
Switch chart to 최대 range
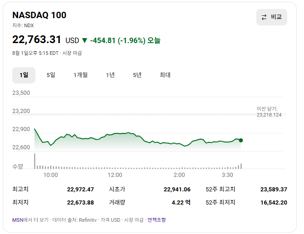165,75
